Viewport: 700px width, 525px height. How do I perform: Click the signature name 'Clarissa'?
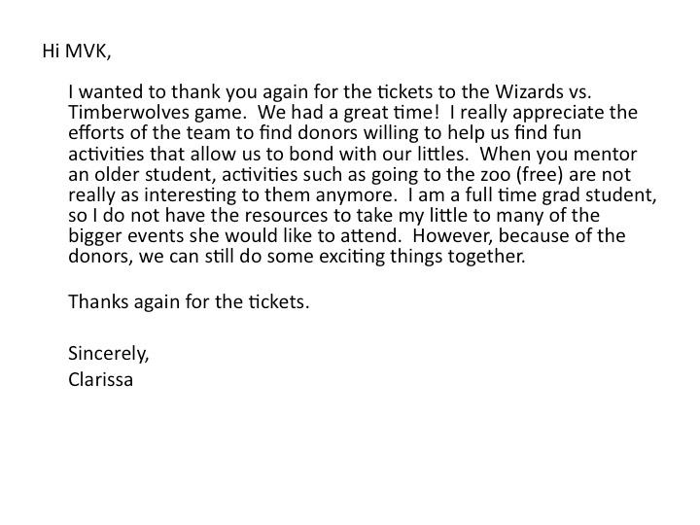[100, 380]
